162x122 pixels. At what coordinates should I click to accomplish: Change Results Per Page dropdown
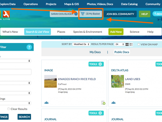[119, 44]
